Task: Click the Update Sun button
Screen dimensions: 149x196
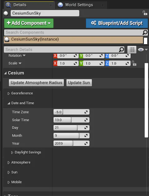Action: (79, 83)
